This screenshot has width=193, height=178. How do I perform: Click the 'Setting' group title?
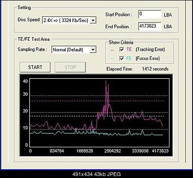pyautogui.click(x=24, y=8)
